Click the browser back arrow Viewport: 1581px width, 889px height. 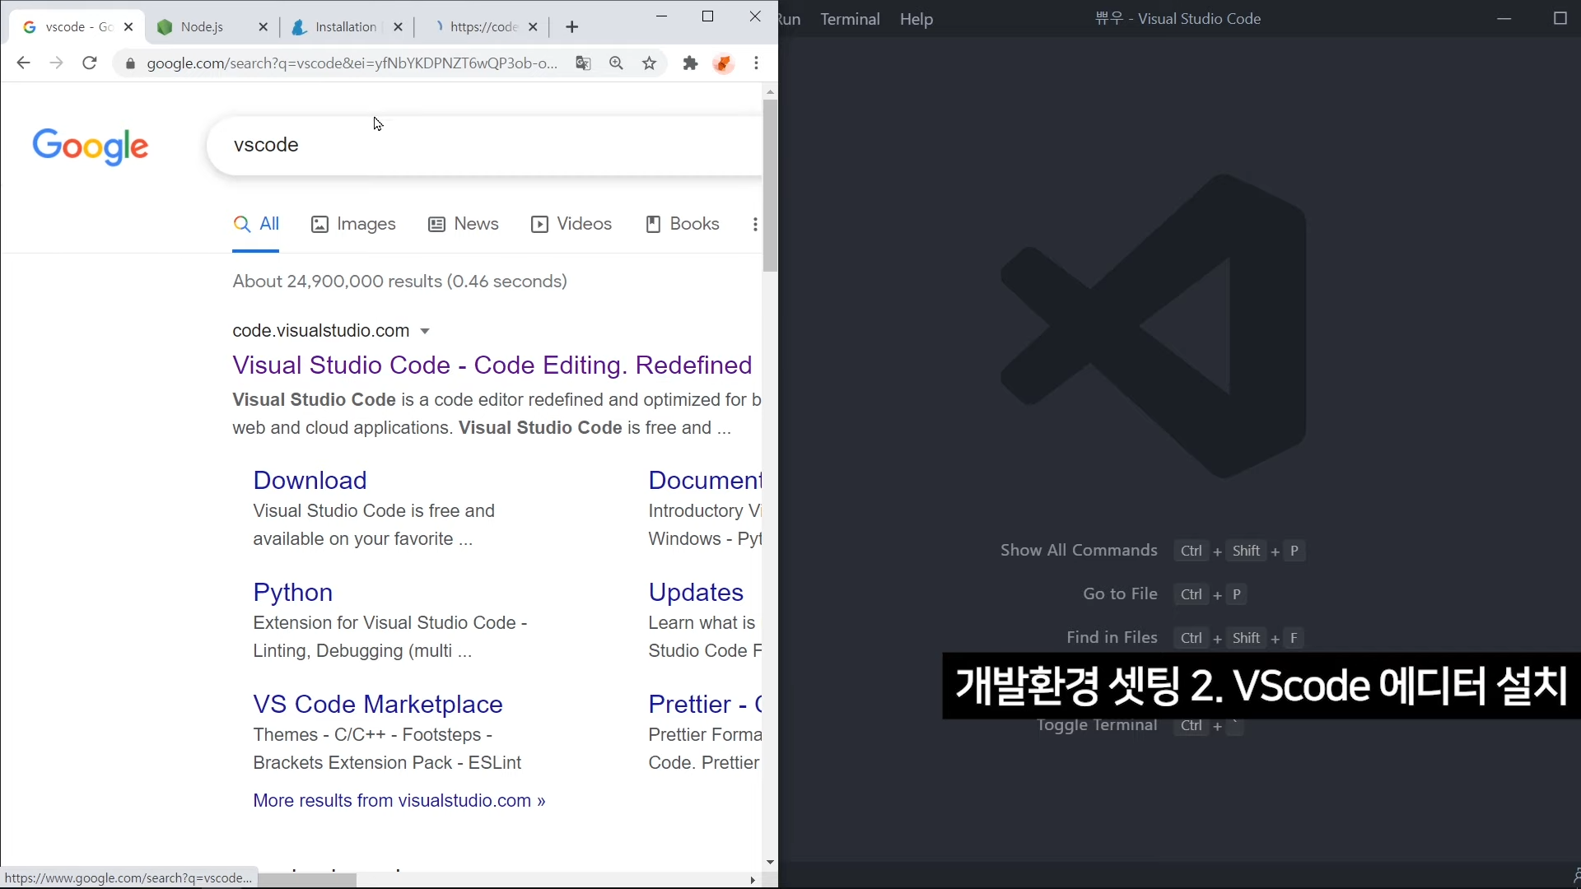pos(23,63)
